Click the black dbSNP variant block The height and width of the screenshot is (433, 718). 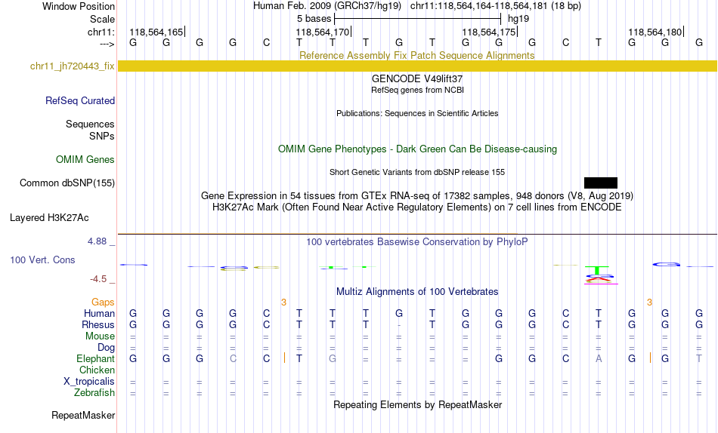tap(601, 183)
